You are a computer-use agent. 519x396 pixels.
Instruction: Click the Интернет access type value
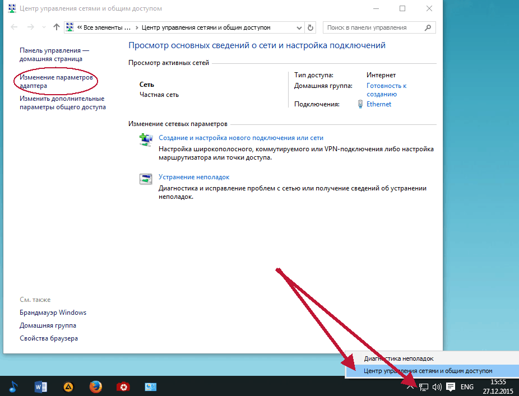tap(381, 75)
